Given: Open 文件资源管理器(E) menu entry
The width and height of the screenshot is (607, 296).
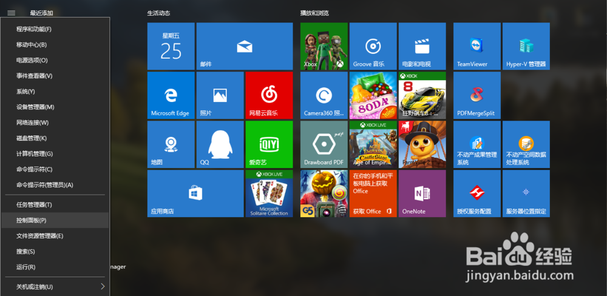Looking at the screenshot, I should [55, 235].
